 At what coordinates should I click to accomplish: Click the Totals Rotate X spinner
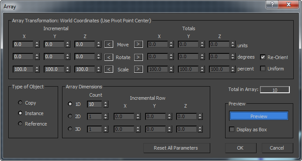pos(171,57)
